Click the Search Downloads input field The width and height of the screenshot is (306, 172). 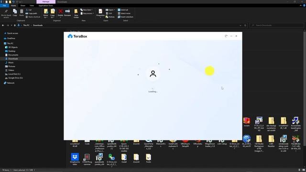pyautogui.click(x=277, y=25)
